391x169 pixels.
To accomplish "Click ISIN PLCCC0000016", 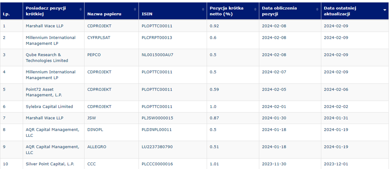I will (157, 164).
